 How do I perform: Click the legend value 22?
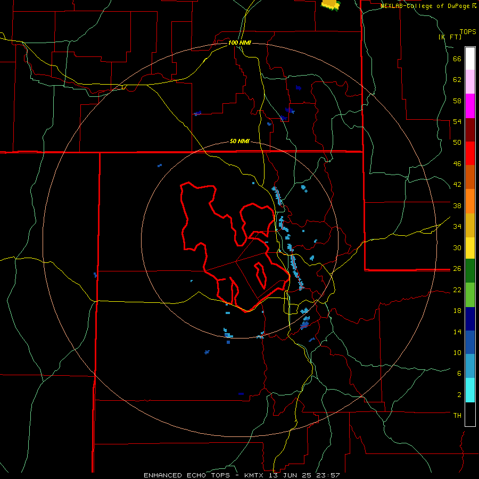point(457,290)
